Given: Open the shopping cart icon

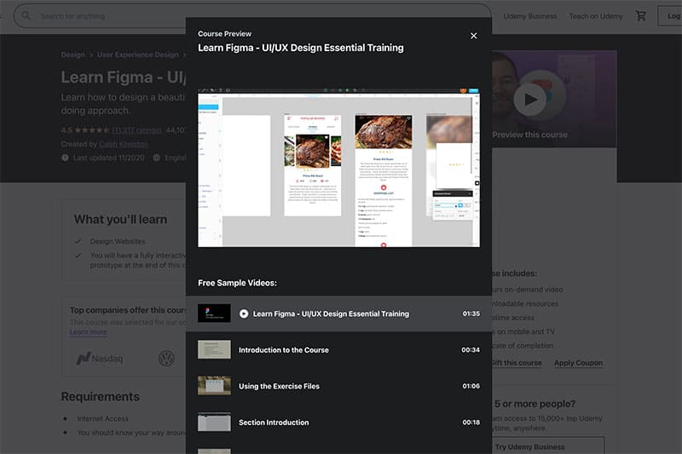Looking at the screenshot, I should (641, 16).
